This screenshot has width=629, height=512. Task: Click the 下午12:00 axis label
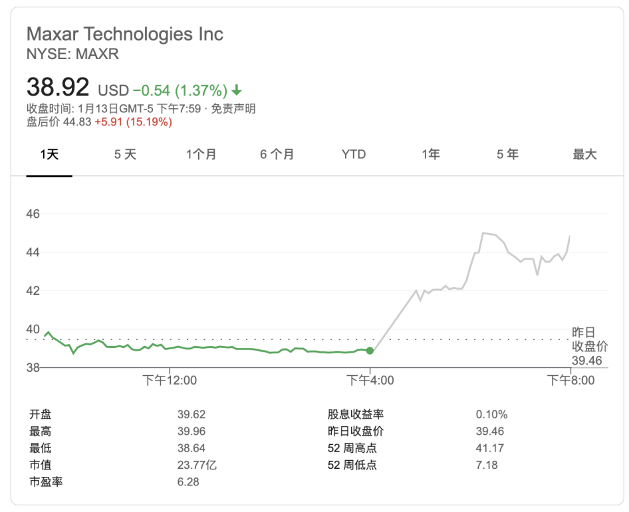tap(170, 381)
